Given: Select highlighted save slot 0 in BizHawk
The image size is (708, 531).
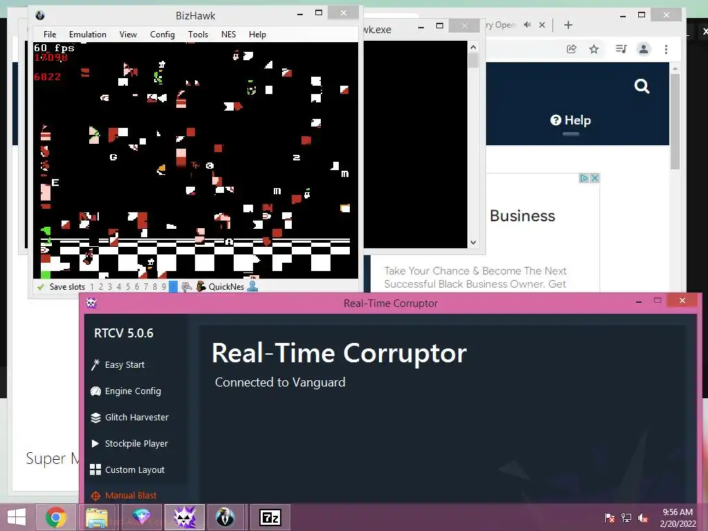Looking at the screenshot, I should (x=173, y=287).
